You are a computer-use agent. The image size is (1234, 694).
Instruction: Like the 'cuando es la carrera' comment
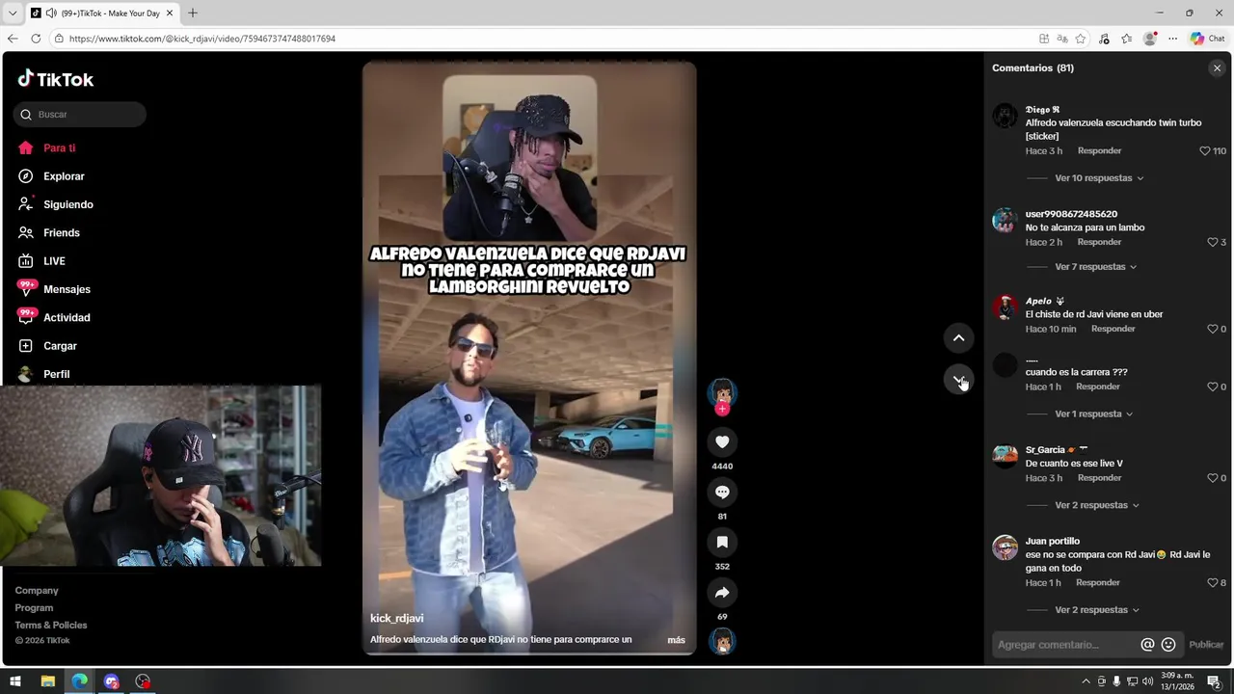pos(1212,387)
